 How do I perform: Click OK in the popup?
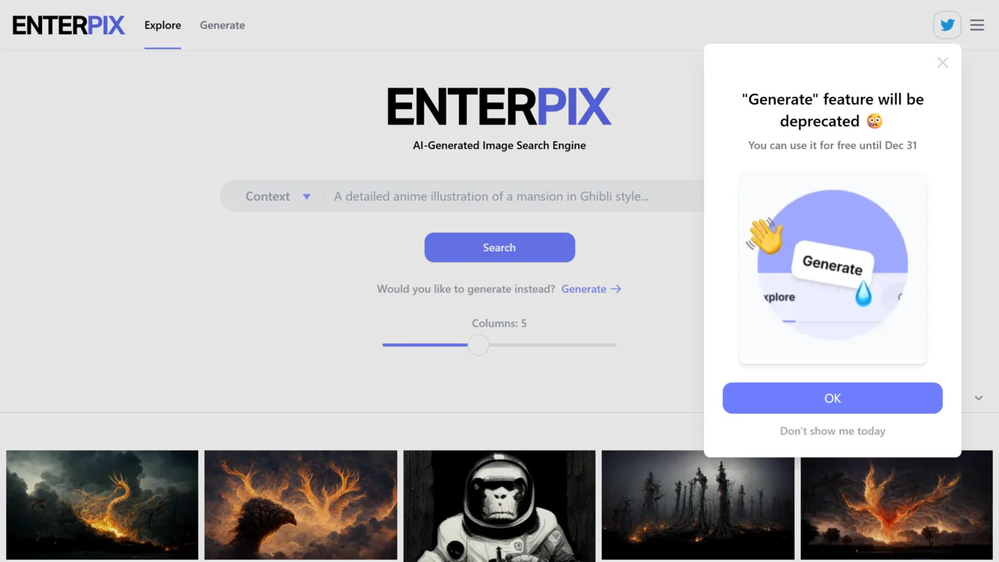(833, 398)
